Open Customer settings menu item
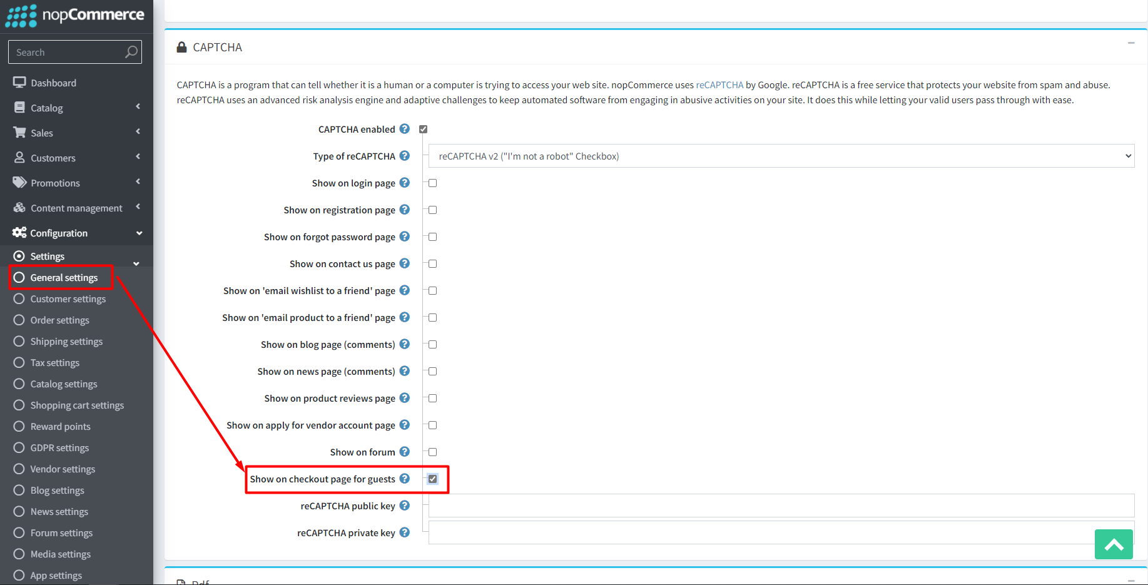 tap(68, 298)
